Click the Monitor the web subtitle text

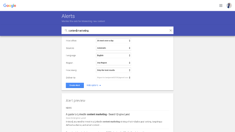[83, 21]
